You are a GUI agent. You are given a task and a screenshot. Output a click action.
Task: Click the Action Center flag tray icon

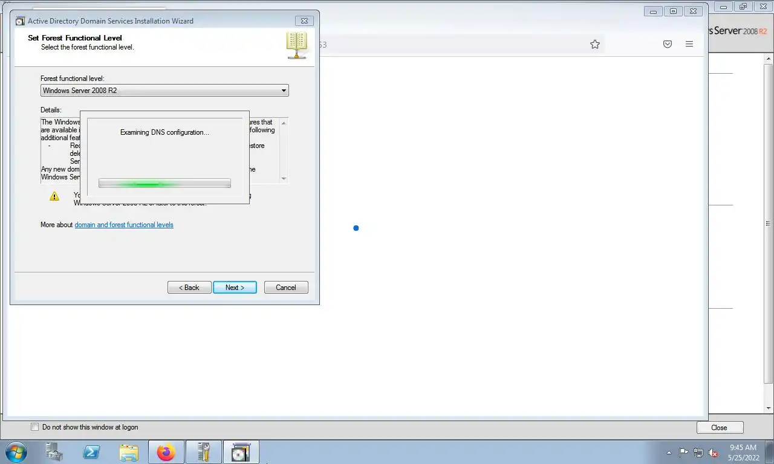(684, 453)
